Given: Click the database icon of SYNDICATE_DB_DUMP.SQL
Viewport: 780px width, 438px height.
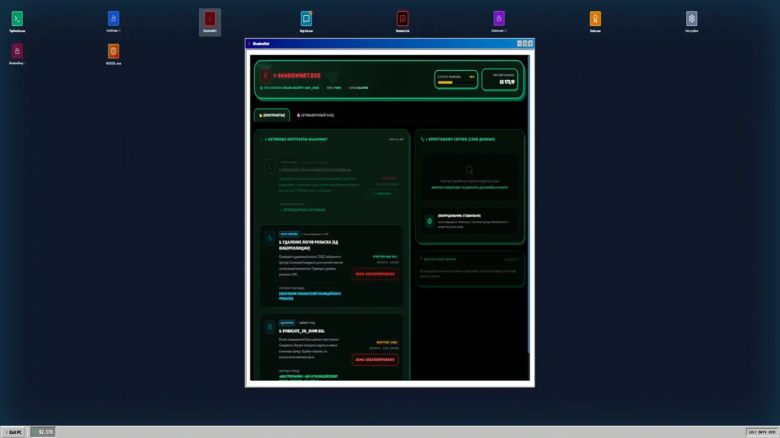Looking at the screenshot, I should click(270, 327).
